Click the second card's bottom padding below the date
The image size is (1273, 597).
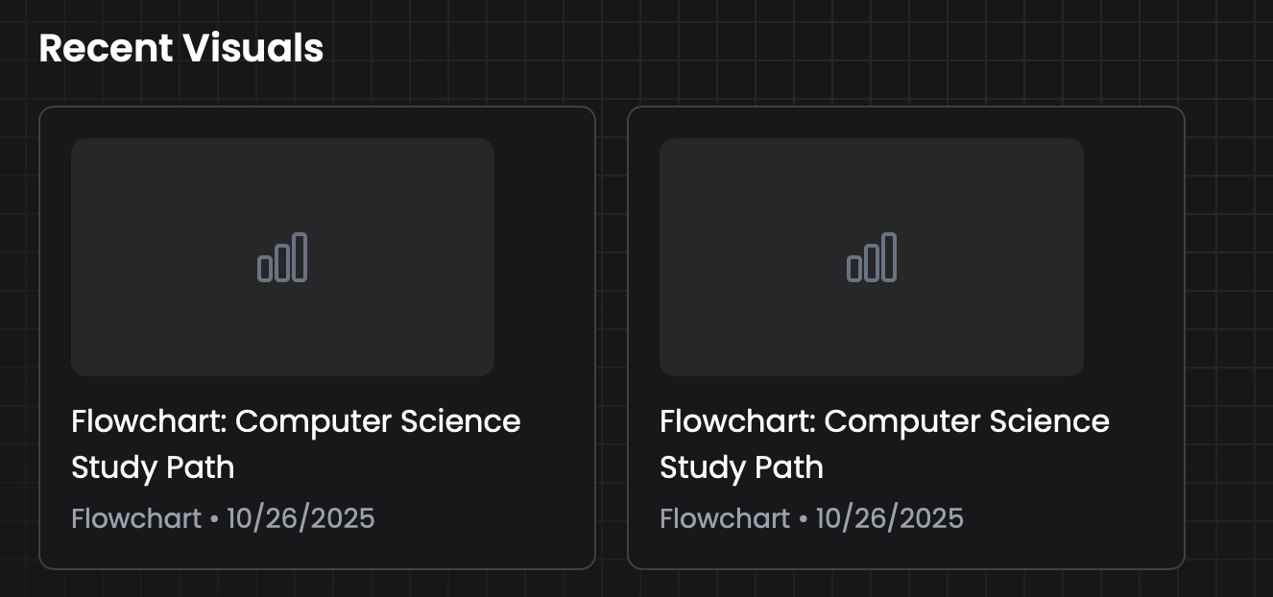[905, 552]
